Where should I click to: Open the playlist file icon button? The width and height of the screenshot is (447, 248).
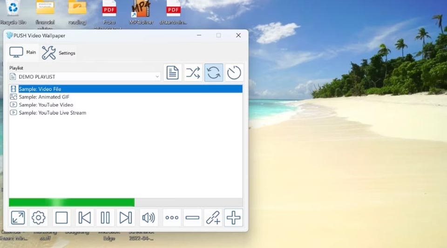click(172, 73)
